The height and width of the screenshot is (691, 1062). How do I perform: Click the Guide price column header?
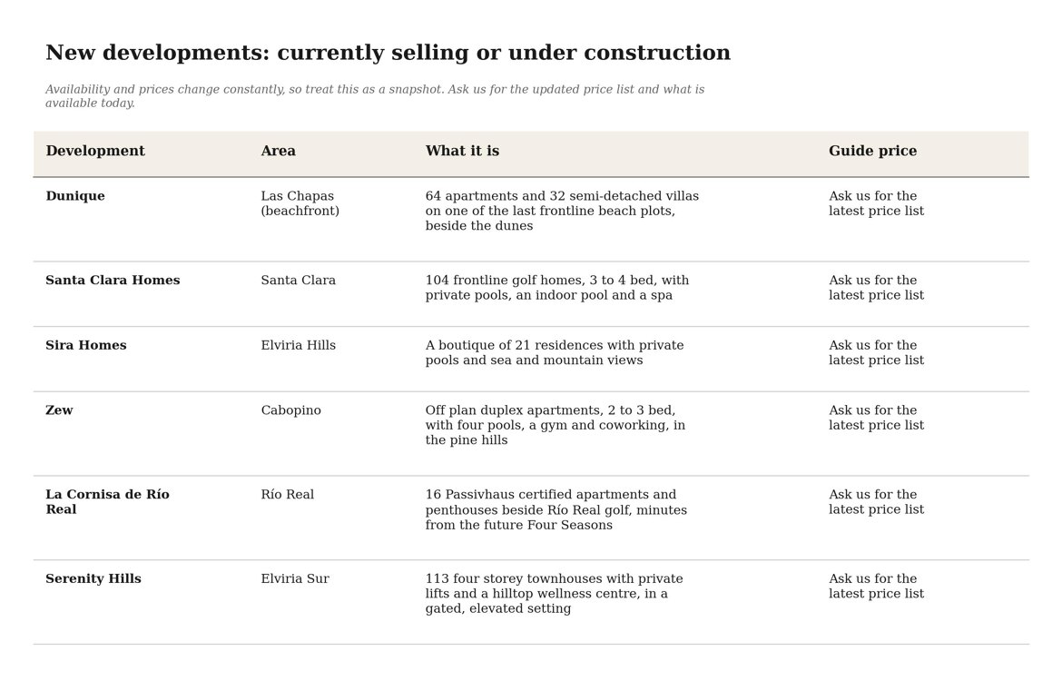tap(873, 151)
